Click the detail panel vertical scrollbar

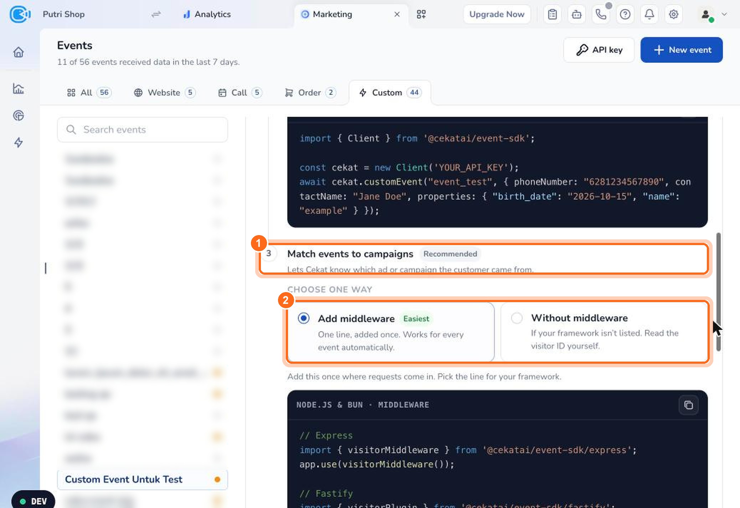718,292
